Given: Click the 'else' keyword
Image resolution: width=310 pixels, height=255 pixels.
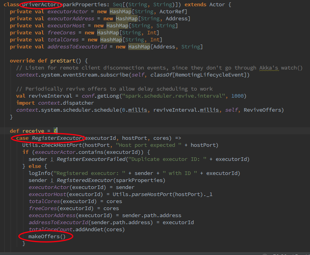Looking at the screenshot, I should point(35,166).
